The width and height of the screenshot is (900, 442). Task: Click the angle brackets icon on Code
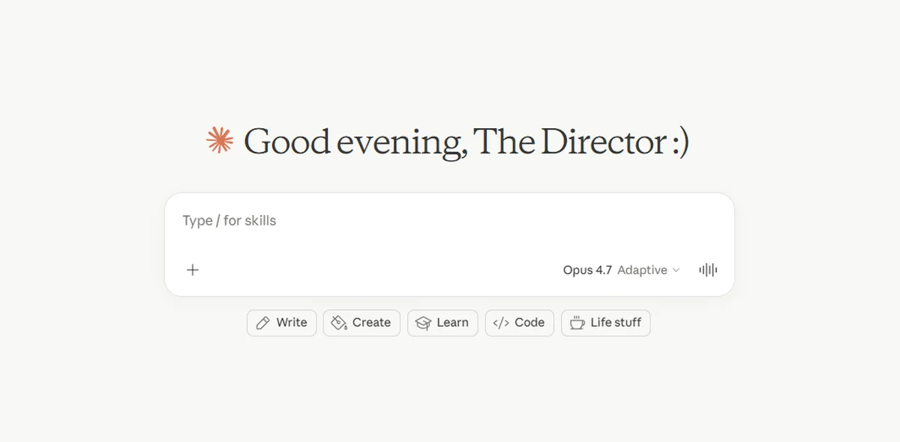[x=501, y=323]
